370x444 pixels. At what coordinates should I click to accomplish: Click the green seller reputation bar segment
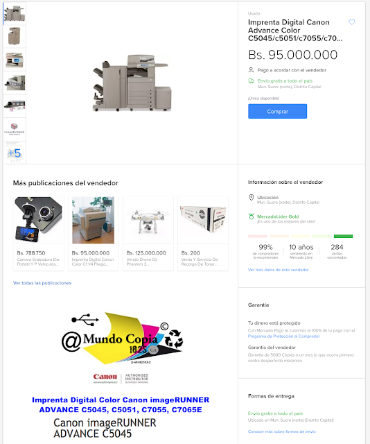pyautogui.click(x=343, y=236)
